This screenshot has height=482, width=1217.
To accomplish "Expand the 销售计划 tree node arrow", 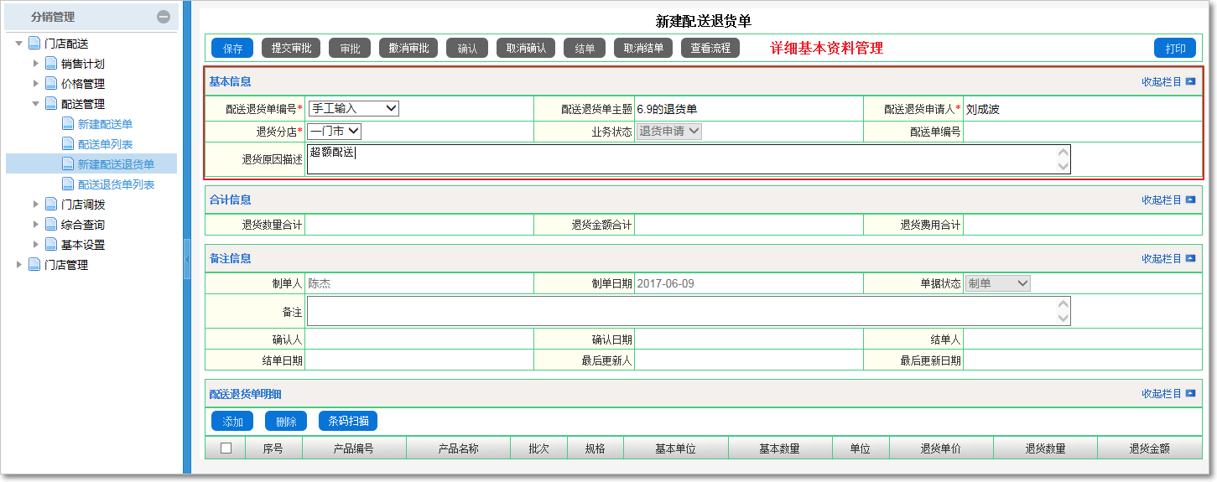I will (x=36, y=64).
